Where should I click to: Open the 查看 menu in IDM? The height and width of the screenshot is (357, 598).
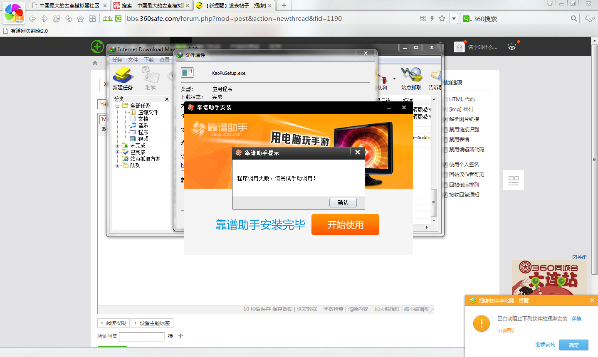click(x=165, y=60)
